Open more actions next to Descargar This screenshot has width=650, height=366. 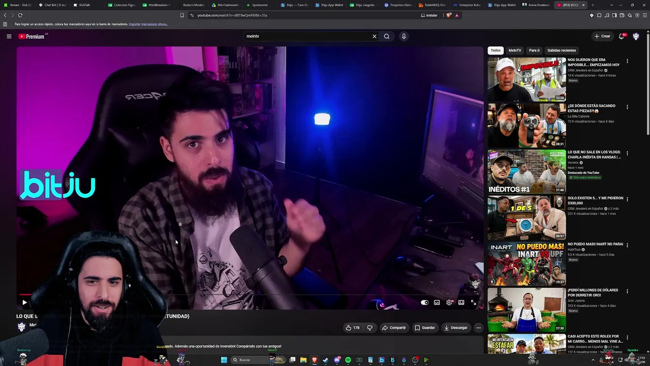[x=478, y=328]
